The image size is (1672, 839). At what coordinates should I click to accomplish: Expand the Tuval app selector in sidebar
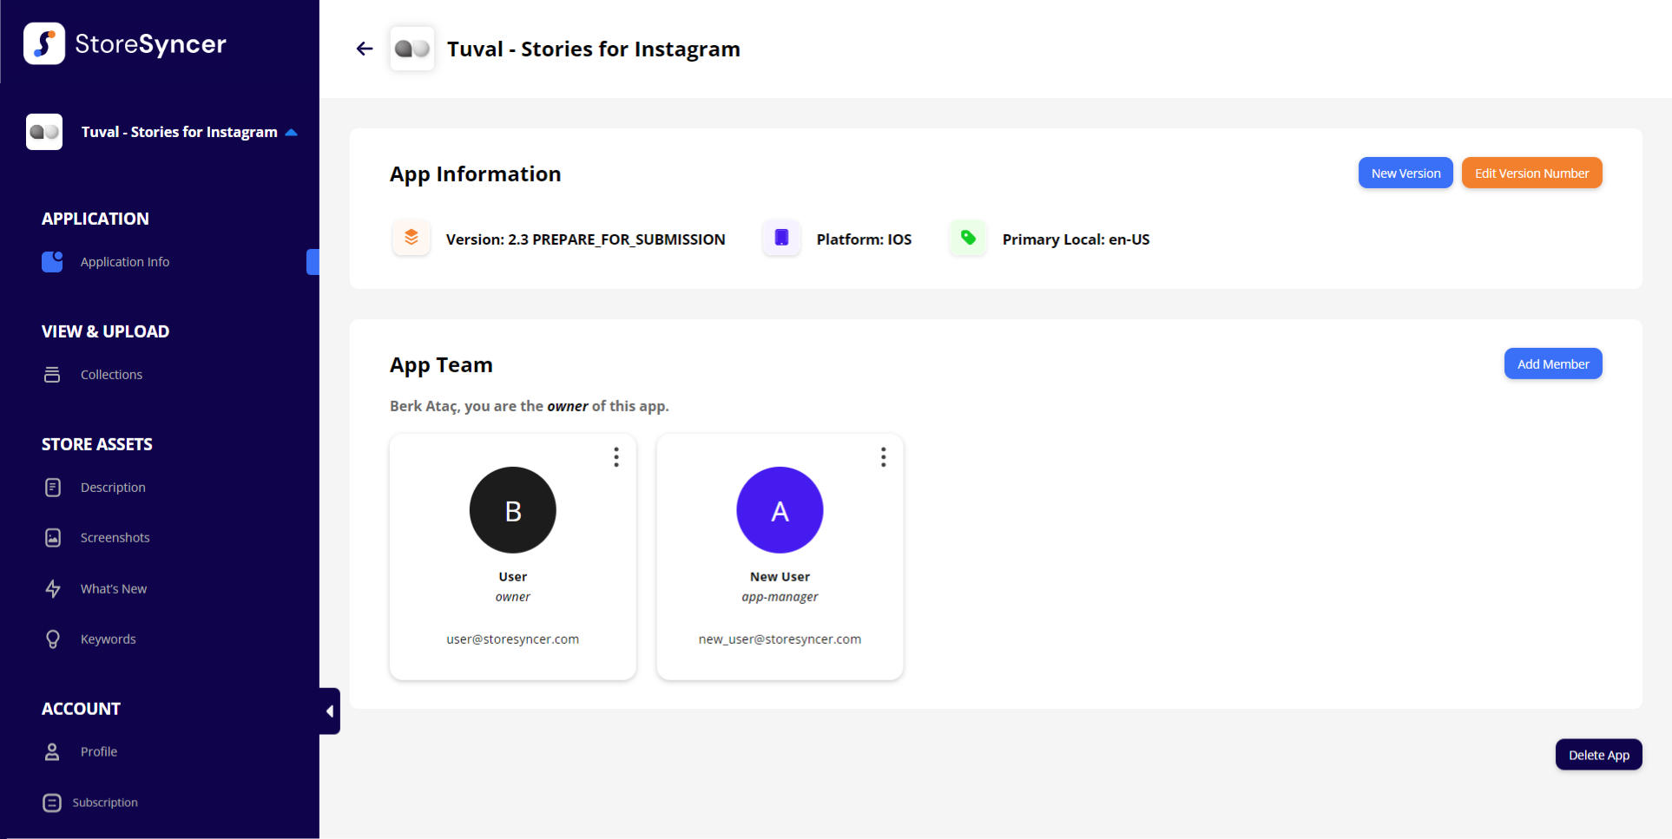pyautogui.click(x=291, y=133)
